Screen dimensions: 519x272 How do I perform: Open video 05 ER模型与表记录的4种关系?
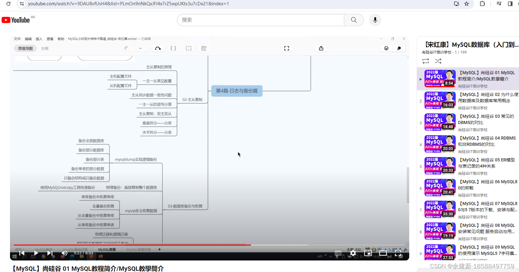pyautogui.click(x=468, y=166)
